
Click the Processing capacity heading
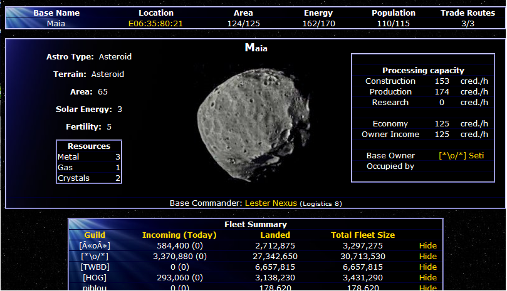click(423, 71)
